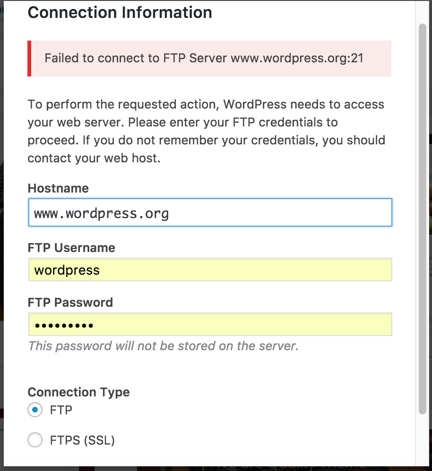The height and width of the screenshot is (471, 432).
Task: Click the failed FTP connection error notice
Action: [x=209, y=58]
